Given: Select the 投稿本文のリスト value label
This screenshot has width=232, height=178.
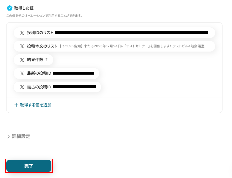Looking at the screenshot, I should coord(42,46).
